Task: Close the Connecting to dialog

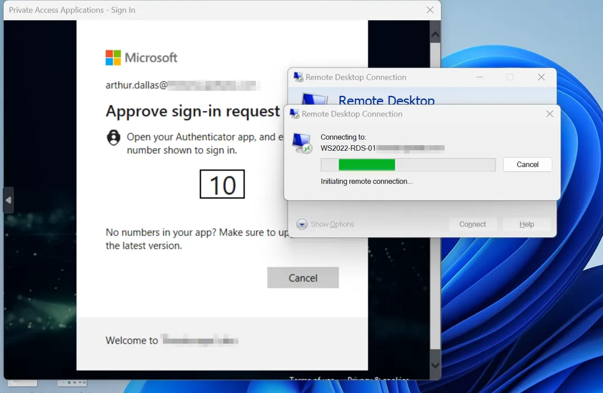Action: 550,114
